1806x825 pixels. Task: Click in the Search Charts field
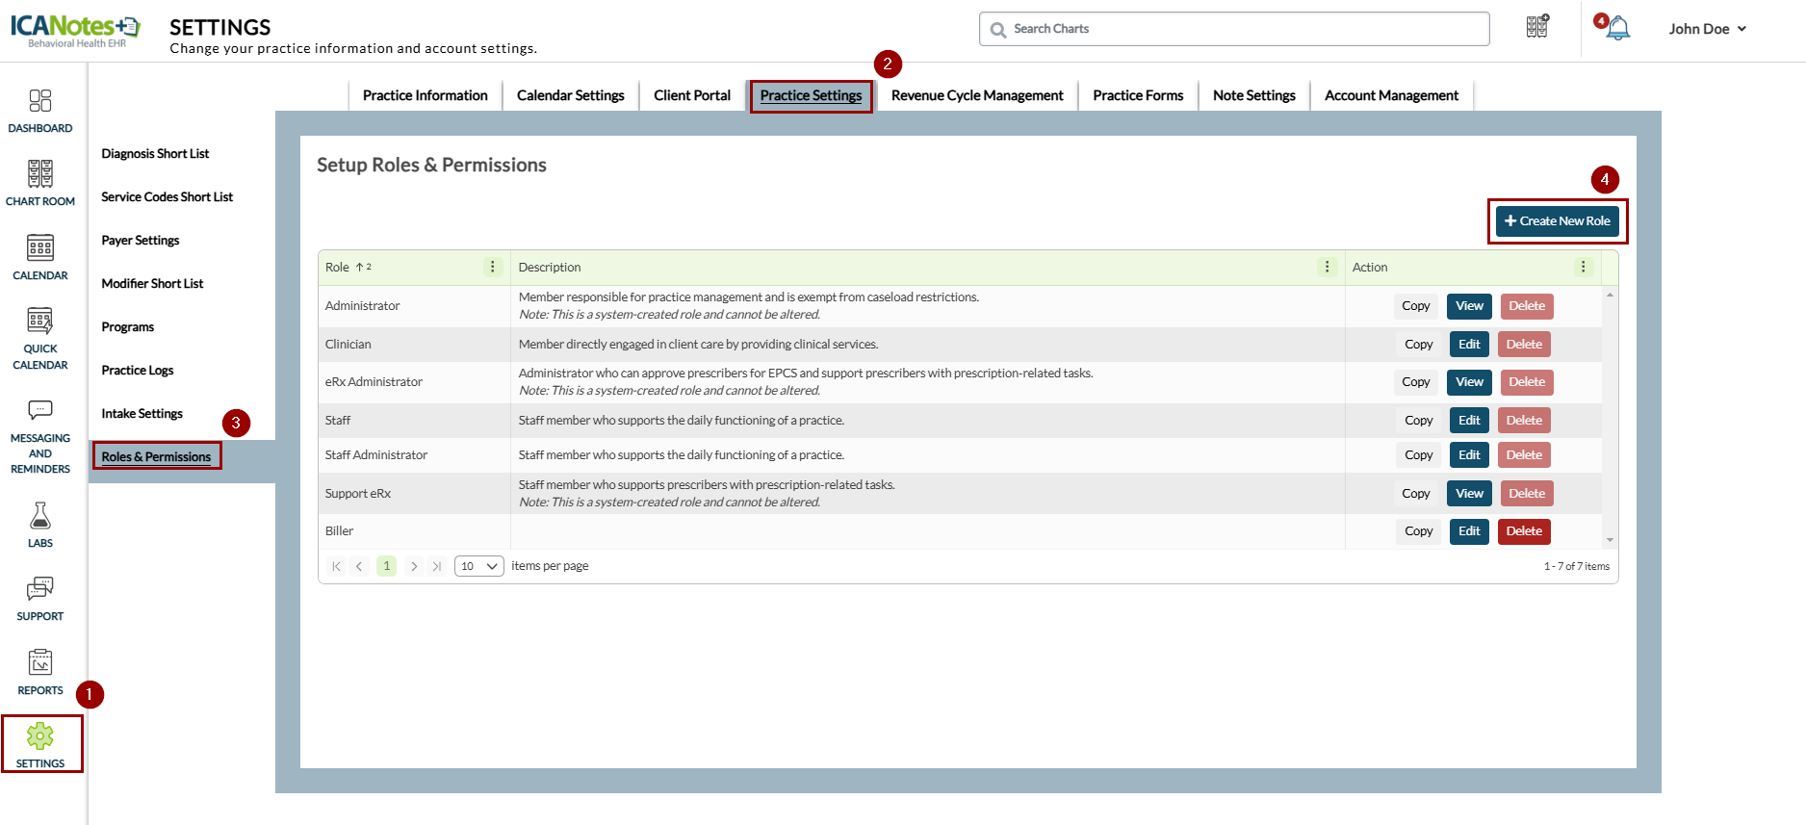coord(1234,29)
